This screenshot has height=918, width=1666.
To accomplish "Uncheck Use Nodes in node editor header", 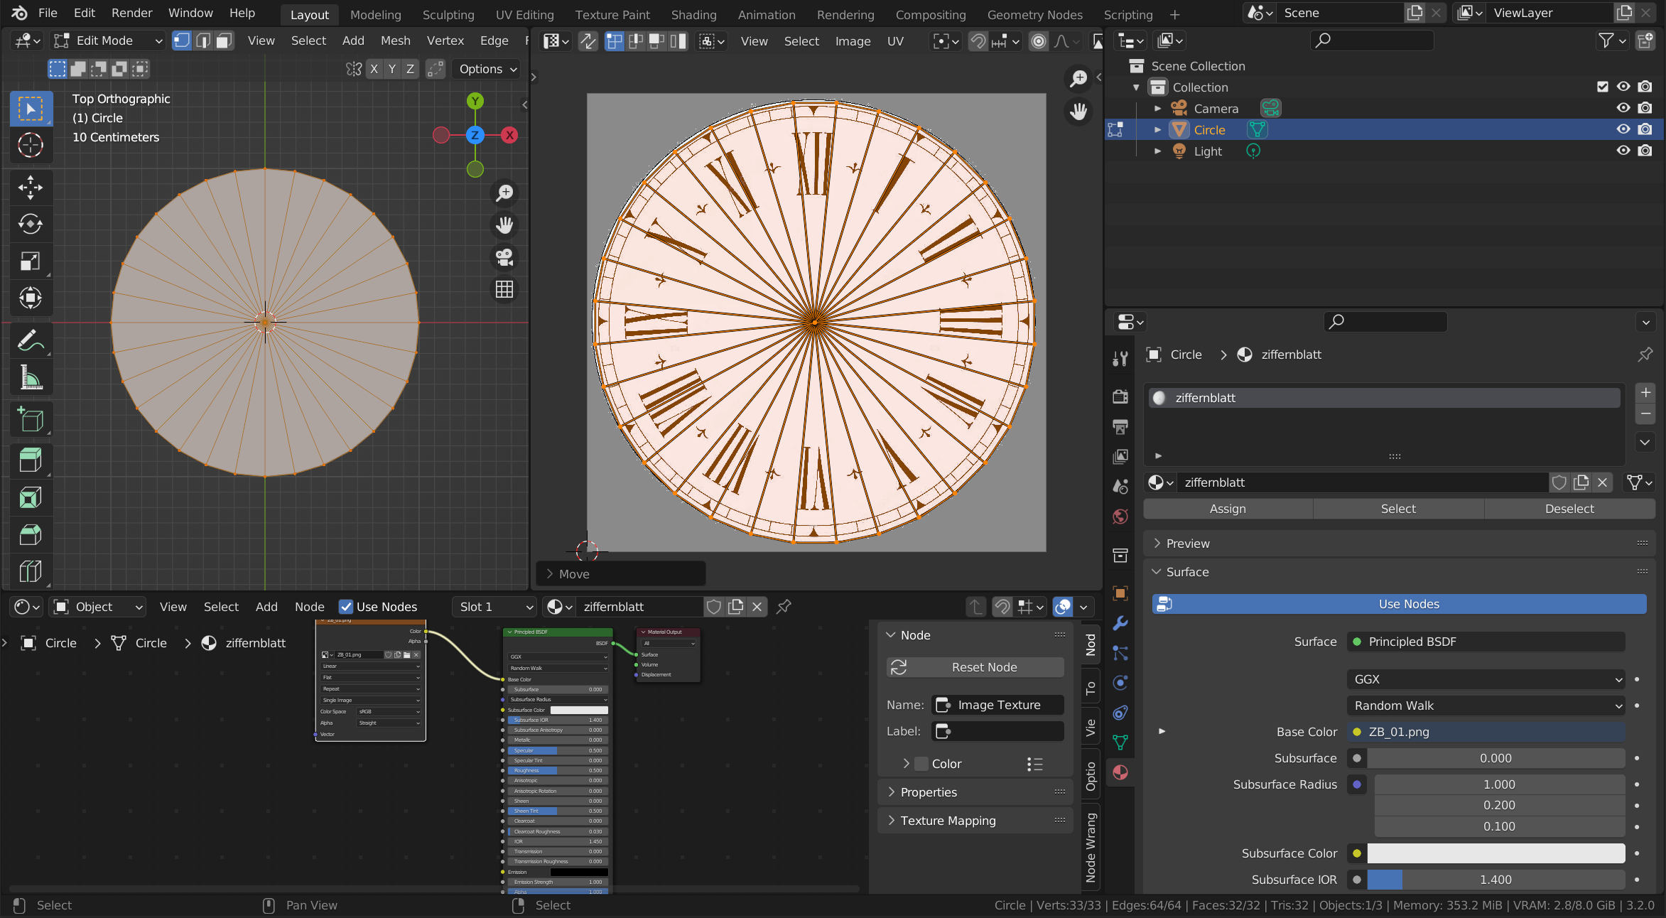I will pyautogui.click(x=346, y=607).
